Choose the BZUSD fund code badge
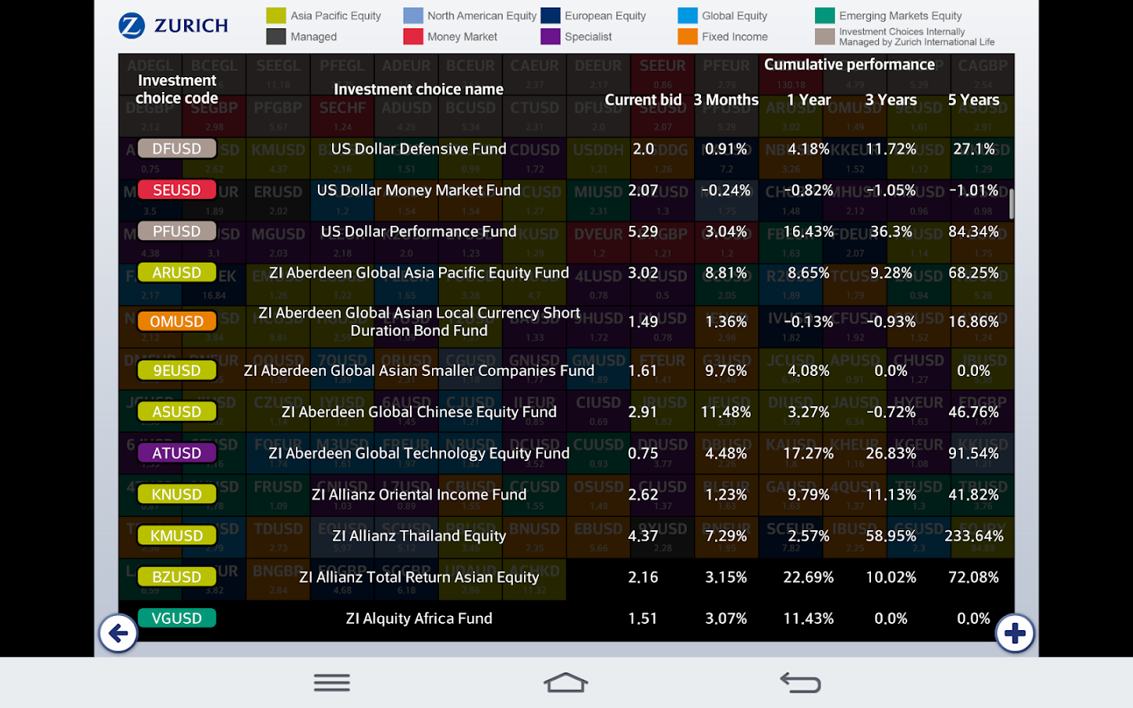Screen dimensions: 1133x708 177,577
